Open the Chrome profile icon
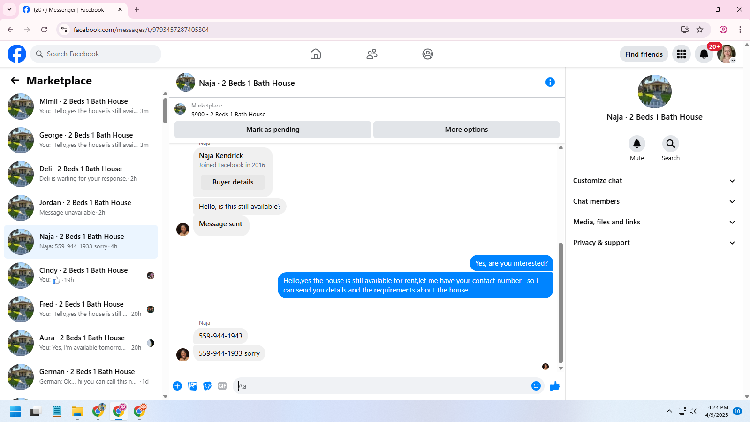This screenshot has width=750, height=422. click(x=723, y=30)
